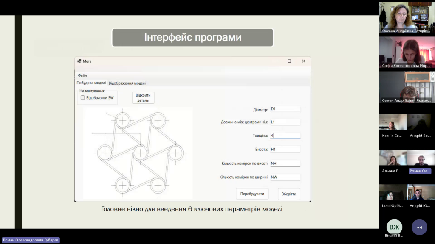
Task: Select the Кількість комірок по ширині field
Action: (285, 177)
